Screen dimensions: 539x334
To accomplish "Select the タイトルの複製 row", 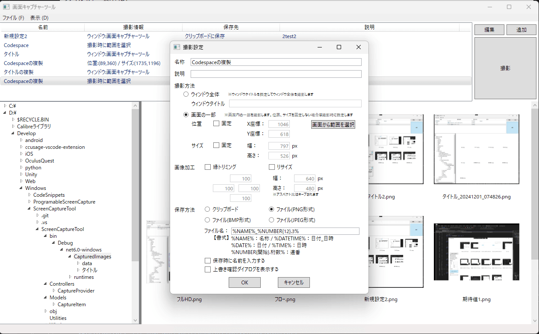I will (x=236, y=72).
